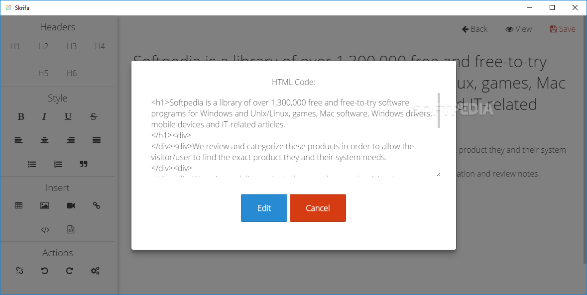
Task: Click the HTML code area scrollbar
Action: point(439,110)
